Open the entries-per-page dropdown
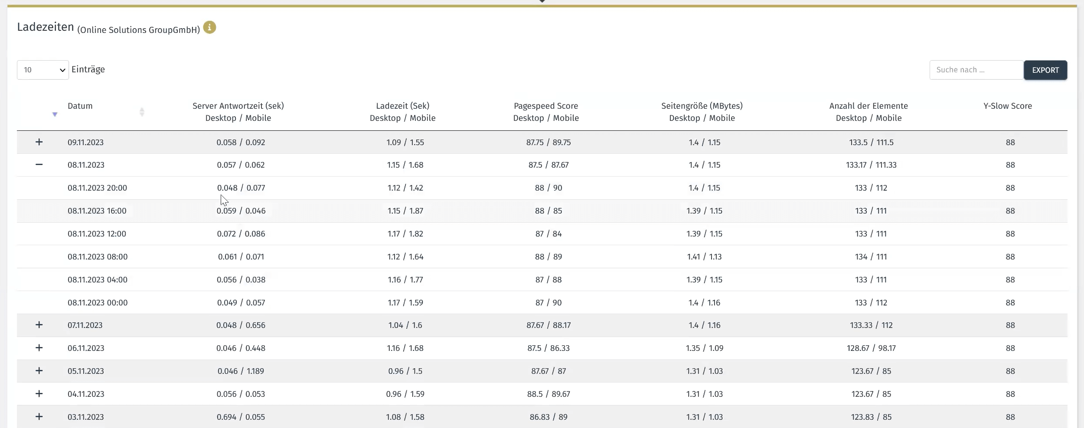 [x=42, y=70]
